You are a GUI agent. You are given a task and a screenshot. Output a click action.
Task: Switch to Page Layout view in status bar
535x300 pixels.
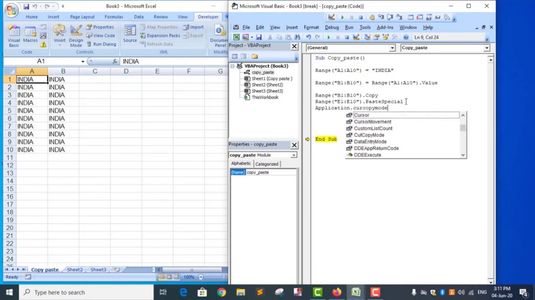click(x=169, y=277)
